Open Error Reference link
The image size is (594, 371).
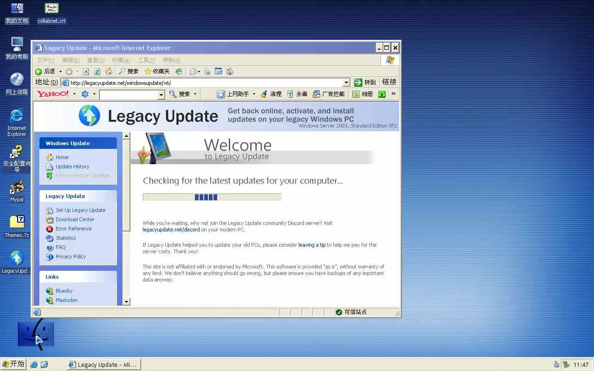tap(73, 229)
